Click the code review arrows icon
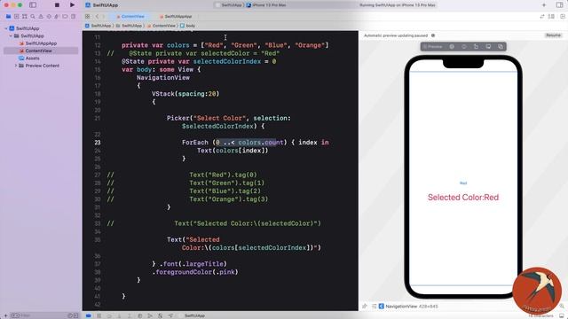This screenshot has height=319, width=568. click(x=542, y=16)
